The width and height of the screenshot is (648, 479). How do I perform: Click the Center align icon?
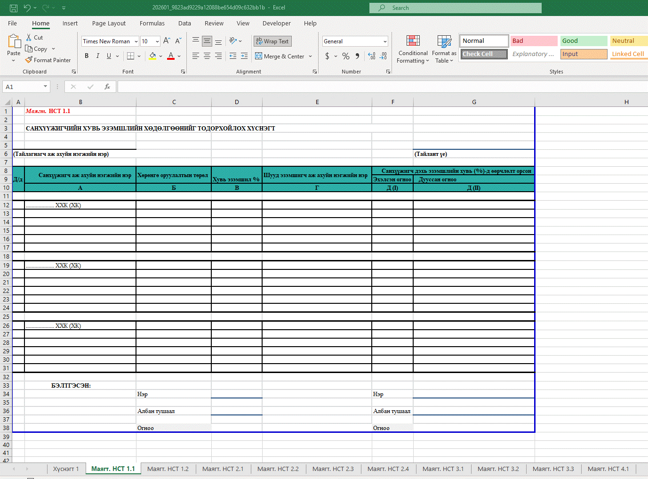pos(207,56)
